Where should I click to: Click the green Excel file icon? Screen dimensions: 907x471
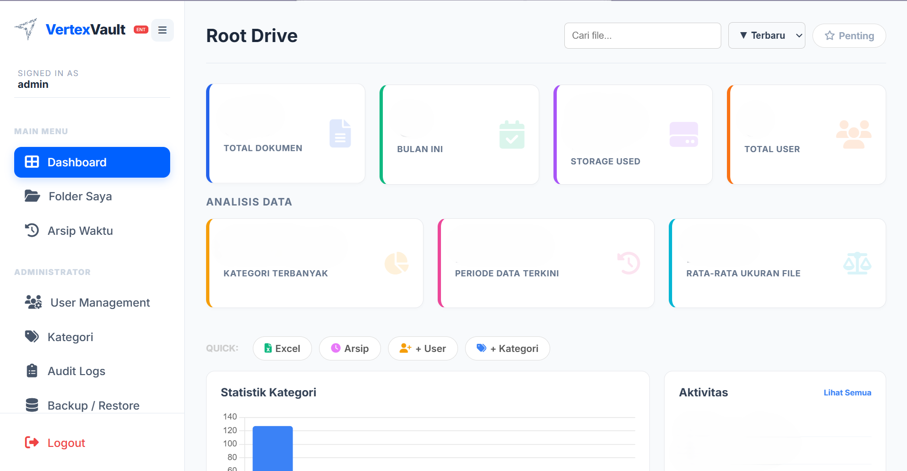(x=268, y=348)
